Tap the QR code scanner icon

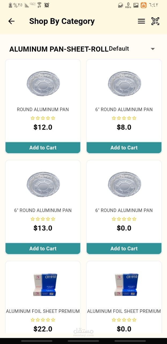[155, 21]
